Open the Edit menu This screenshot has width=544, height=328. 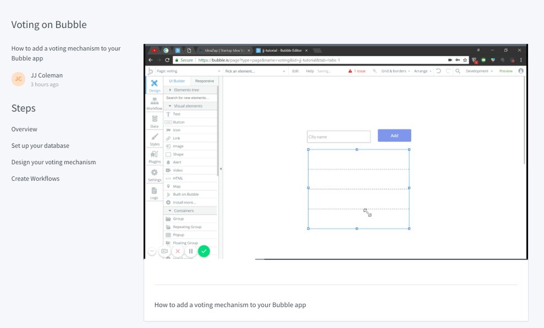click(295, 71)
